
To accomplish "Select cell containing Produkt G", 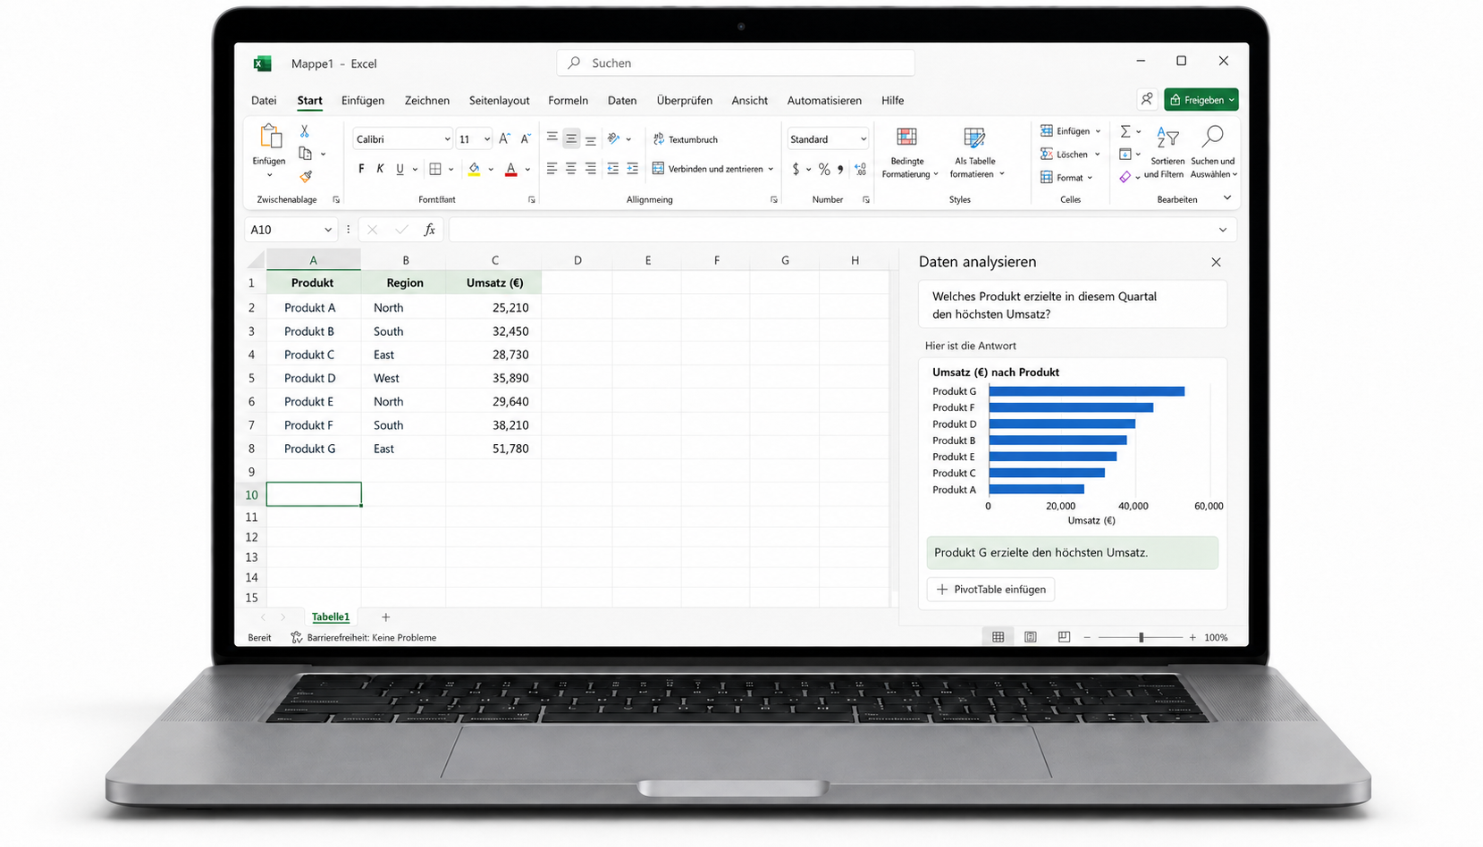I will point(314,449).
